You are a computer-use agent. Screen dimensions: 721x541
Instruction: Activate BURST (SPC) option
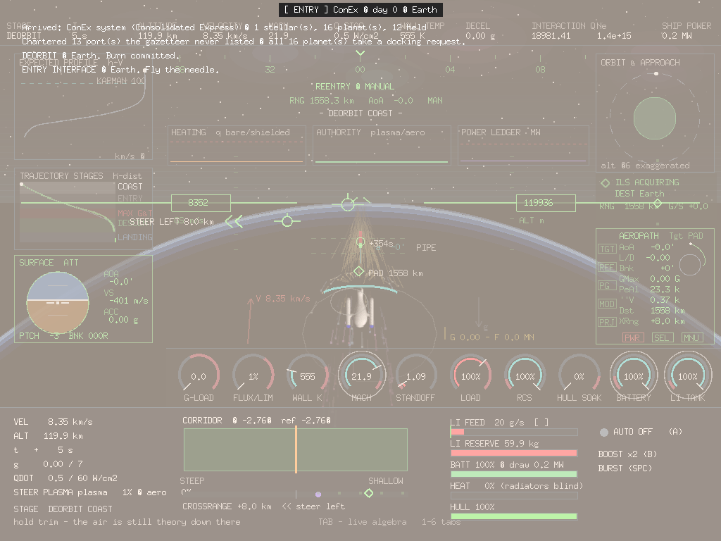pyautogui.click(x=625, y=468)
